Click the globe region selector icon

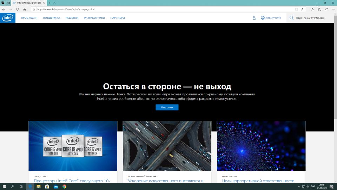pyautogui.click(x=263, y=18)
